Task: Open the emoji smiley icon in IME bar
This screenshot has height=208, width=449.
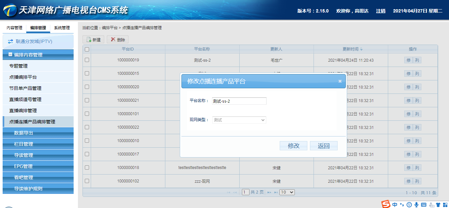Action: coord(409,205)
